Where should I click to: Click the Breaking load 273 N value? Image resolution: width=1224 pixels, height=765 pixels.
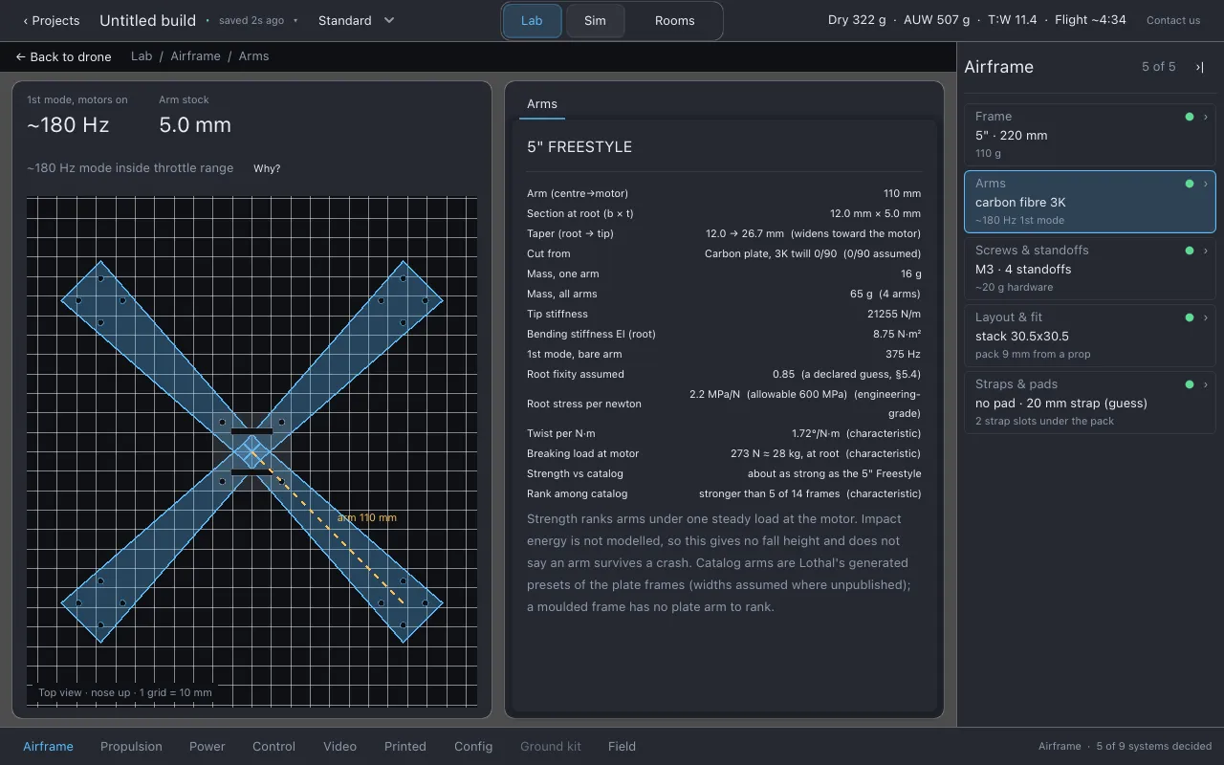pyautogui.click(x=826, y=453)
